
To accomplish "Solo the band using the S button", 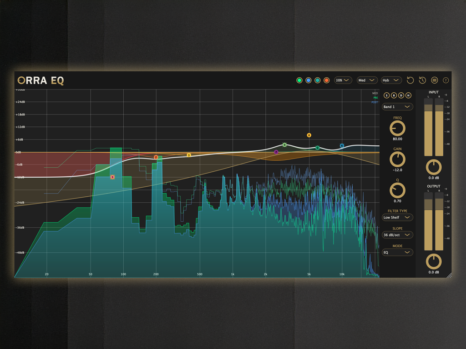I will 387,95.
